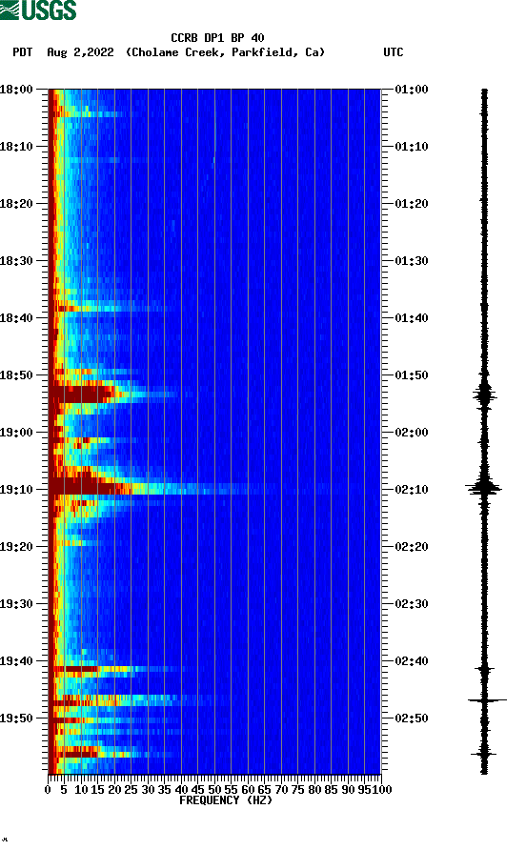Image resolution: width=526 pixels, height=850 pixels.
Task: Click the 01:50 UTC time label
Action: (x=412, y=375)
